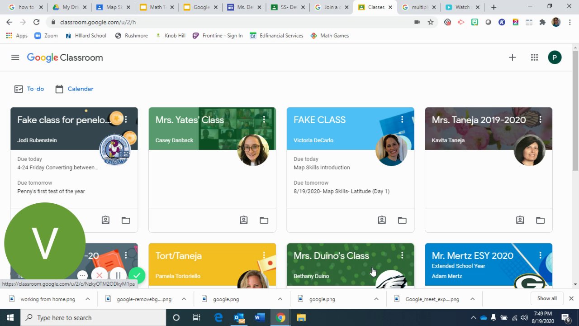
Task: Finish the recording with the green checkmark
Action: [137, 275]
